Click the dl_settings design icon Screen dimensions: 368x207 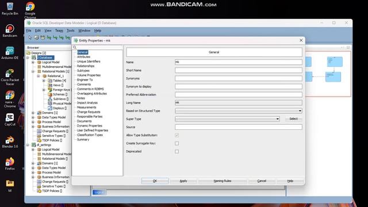34,145
